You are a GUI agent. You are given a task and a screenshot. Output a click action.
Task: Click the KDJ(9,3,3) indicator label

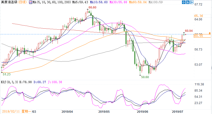click(9, 82)
